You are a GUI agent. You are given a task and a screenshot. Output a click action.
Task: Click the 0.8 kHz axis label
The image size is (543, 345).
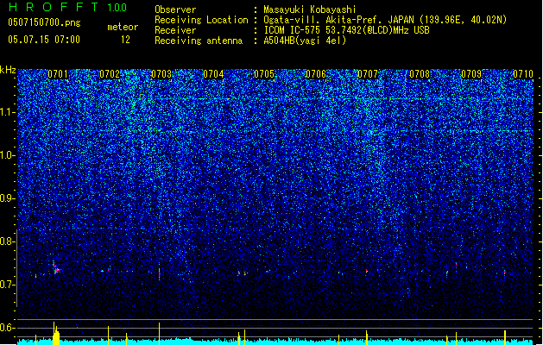[x=7, y=241]
